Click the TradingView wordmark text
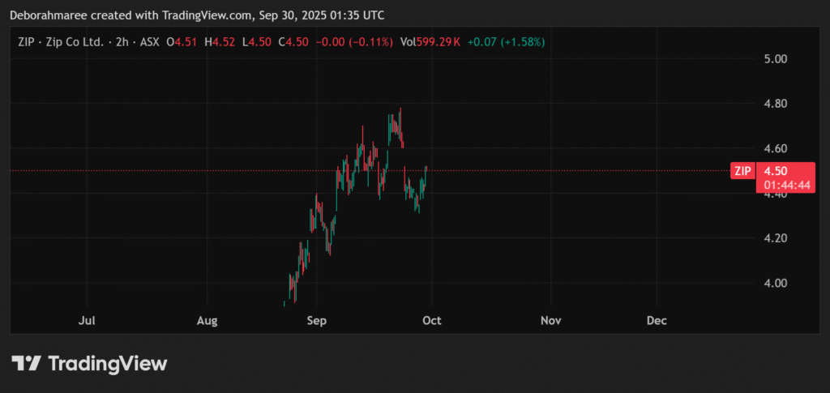The image size is (830, 393). coord(107,364)
